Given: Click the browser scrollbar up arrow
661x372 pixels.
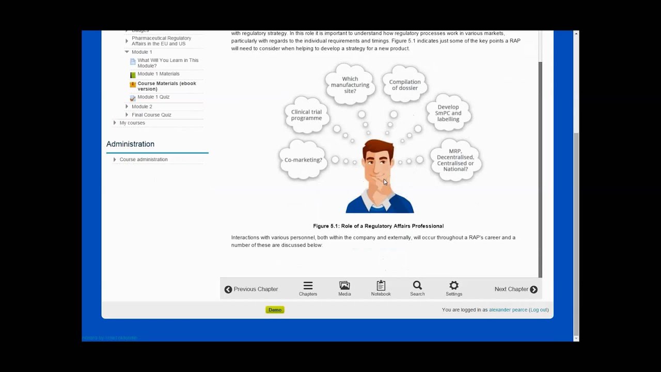Looking at the screenshot, I should 576,34.
